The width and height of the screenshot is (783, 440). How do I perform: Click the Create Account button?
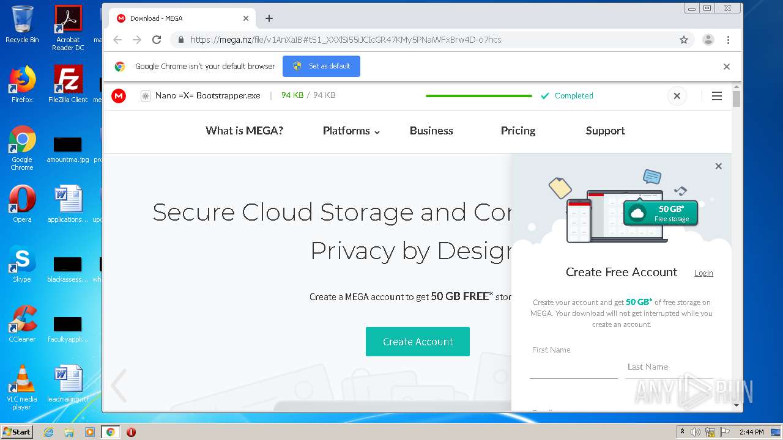(x=418, y=342)
